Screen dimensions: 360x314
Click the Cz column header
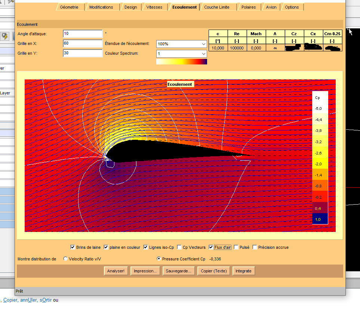pyautogui.click(x=294, y=34)
